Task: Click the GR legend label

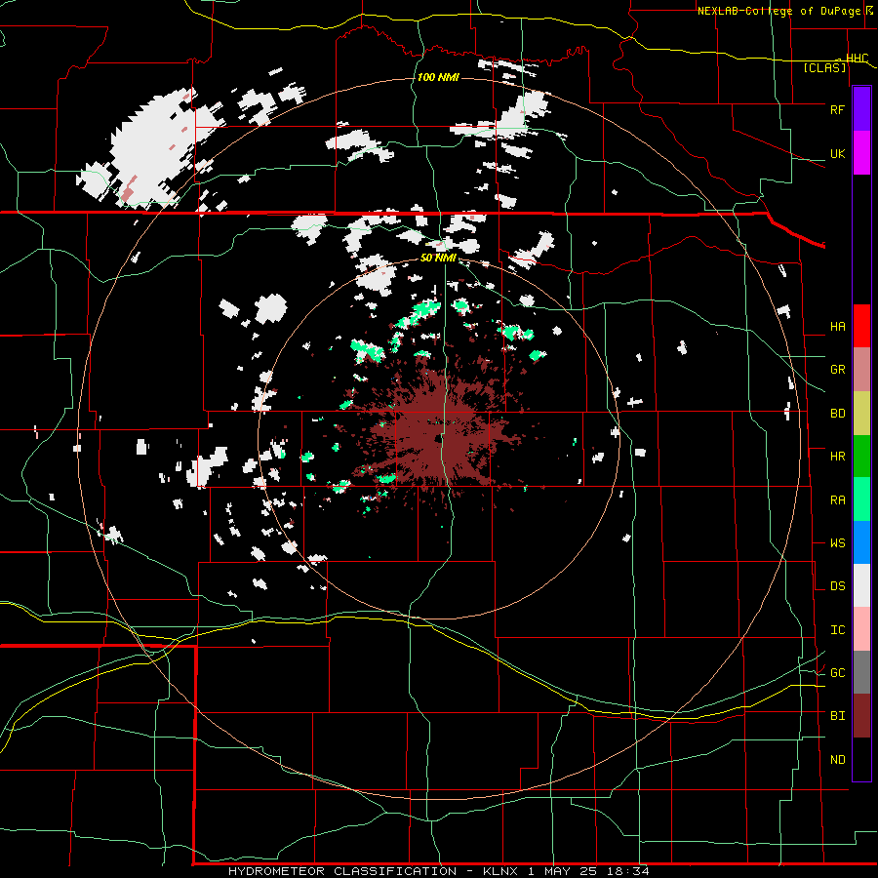Action: (837, 370)
